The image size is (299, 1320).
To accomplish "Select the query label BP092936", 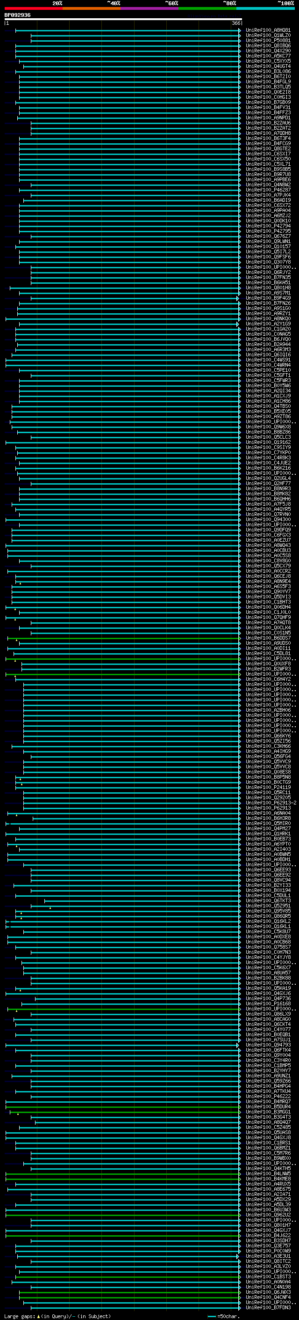I will pyautogui.click(x=17, y=15).
